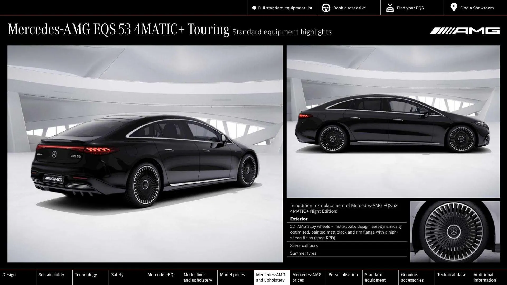Screen dimensions: 507x285
Task: Click the steering wheel Book a test drive icon
Action: [326, 8]
